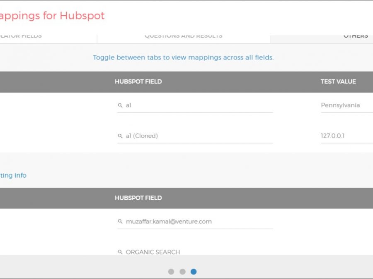
Task: Click the search icon beside muzaffar.kamal@venture.com
Action: click(120, 222)
